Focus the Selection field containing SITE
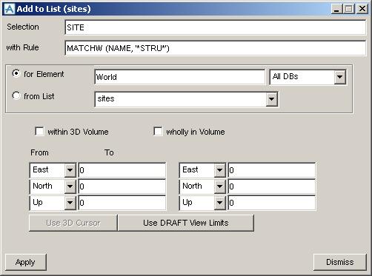Viewport: 372px width, 276px height. (x=215, y=27)
